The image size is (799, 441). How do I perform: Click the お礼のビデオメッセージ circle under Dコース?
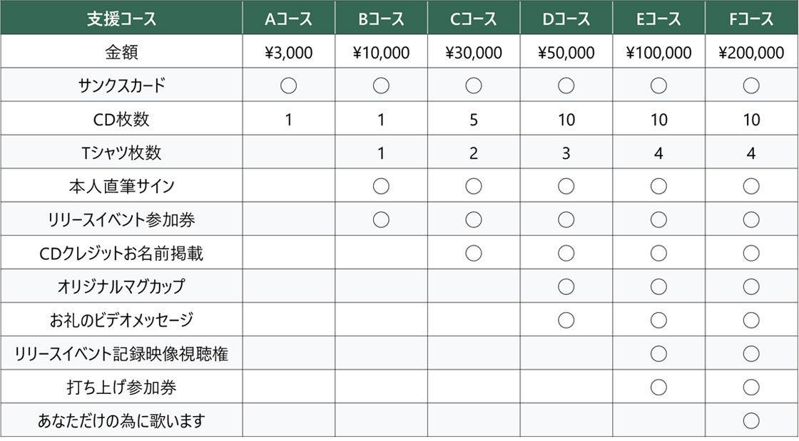coord(566,320)
